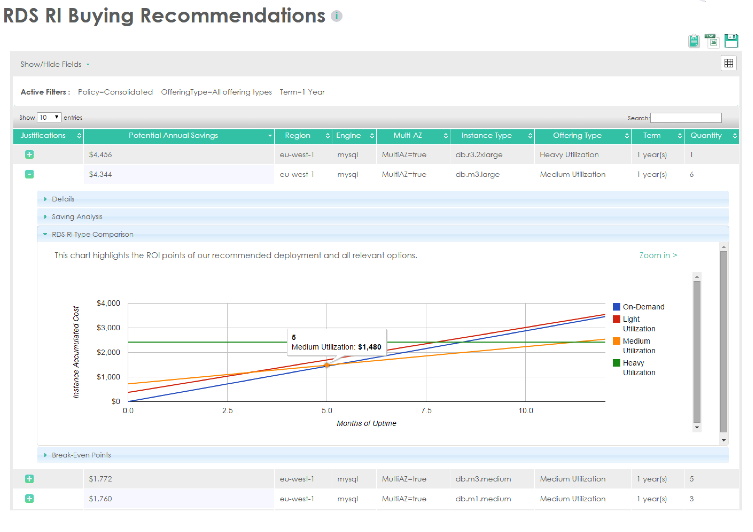Open the show entries count dropdown

[49, 117]
